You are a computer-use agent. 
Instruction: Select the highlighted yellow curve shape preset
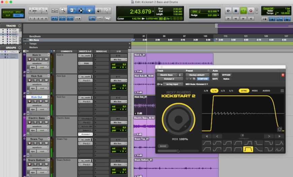(248, 149)
